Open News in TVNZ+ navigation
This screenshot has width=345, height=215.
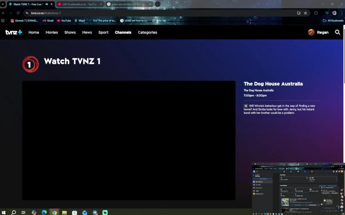(x=87, y=32)
